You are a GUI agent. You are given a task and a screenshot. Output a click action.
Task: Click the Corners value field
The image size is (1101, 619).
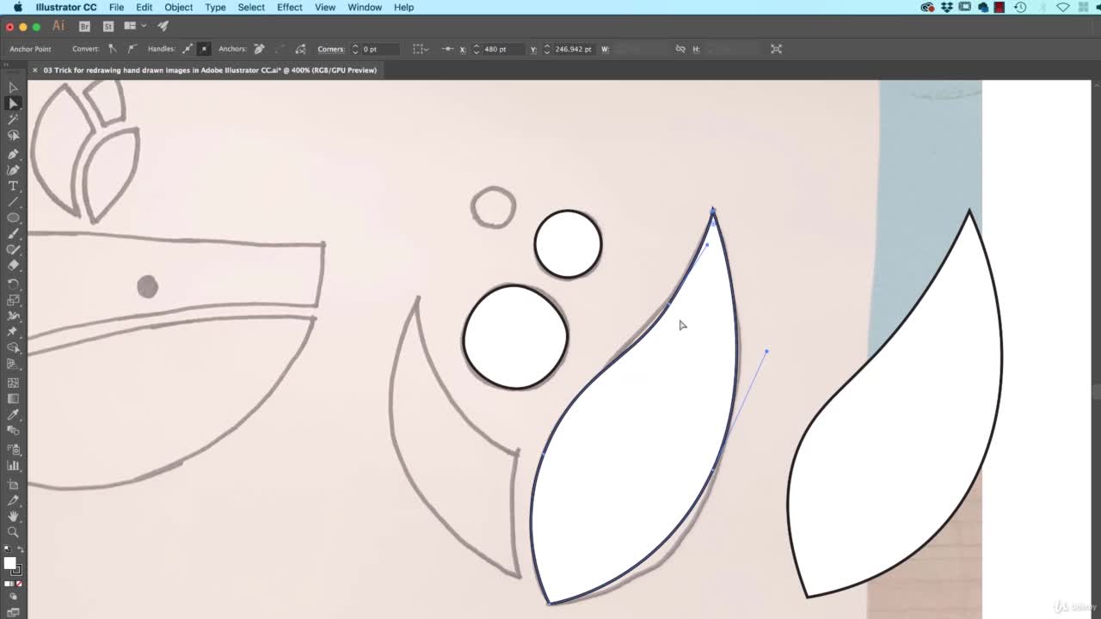click(x=379, y=49)
